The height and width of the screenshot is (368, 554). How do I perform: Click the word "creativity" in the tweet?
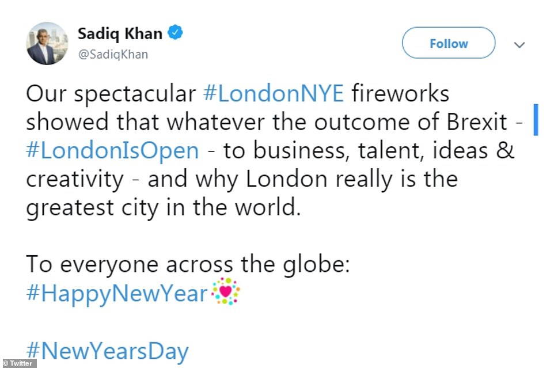74,179
